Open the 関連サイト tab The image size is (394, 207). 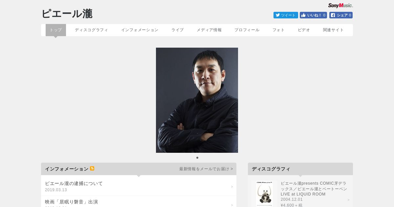pyautogui.click(x=333, y=30)
